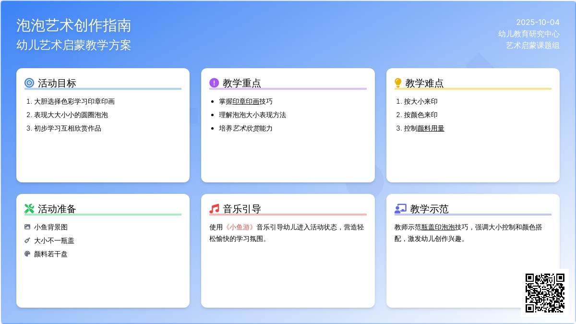Click the teacher icon beside 教学示范
This screenshot has width=576, height=324.
tap(400, 209)
